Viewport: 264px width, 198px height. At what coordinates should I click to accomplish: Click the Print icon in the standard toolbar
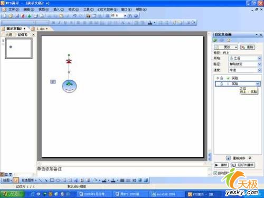[x=36, y=16]
